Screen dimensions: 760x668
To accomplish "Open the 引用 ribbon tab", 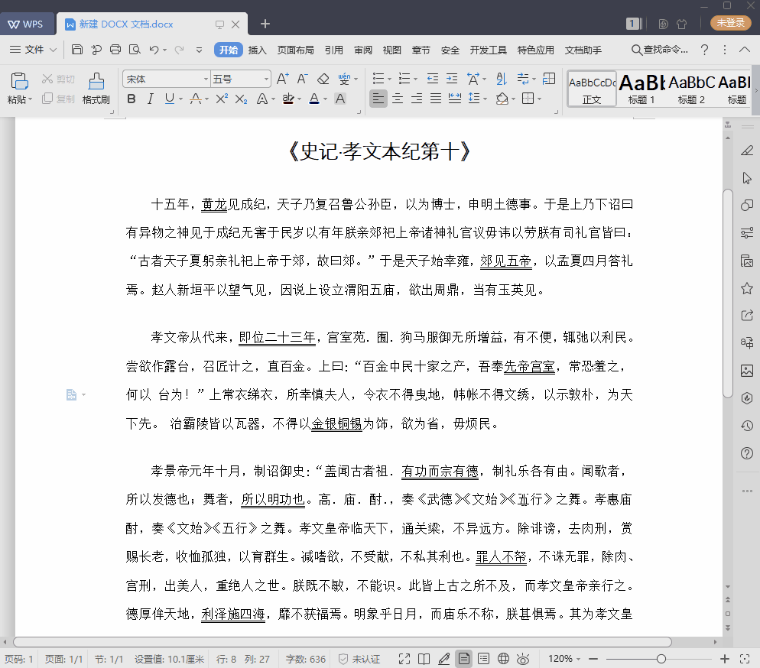I will [x=334, y=50].
